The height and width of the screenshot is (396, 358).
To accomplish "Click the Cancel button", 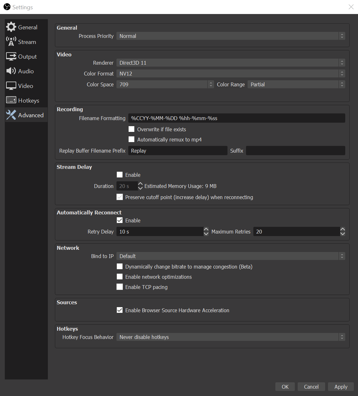I will pos(311,387).
